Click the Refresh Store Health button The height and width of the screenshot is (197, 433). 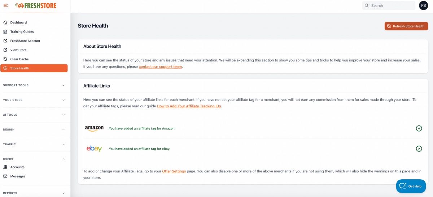tap(406, 26)
